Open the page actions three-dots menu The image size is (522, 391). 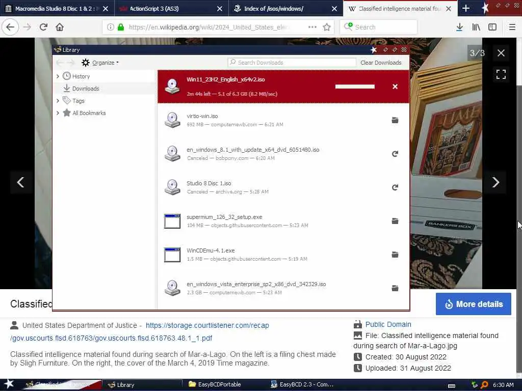(312, 27)
